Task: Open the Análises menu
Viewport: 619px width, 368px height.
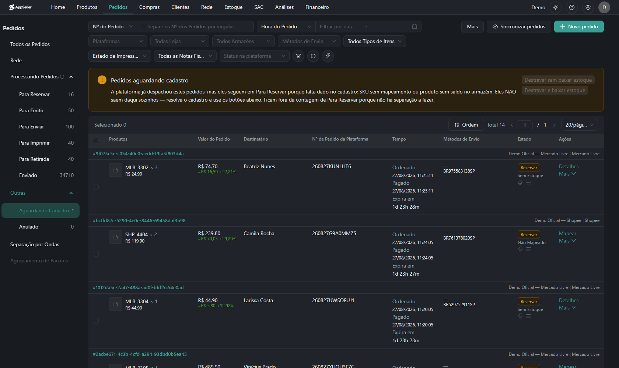Action: 284,7
